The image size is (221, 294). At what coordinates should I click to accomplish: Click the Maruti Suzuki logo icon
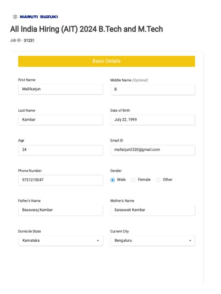tap(15, 17)
